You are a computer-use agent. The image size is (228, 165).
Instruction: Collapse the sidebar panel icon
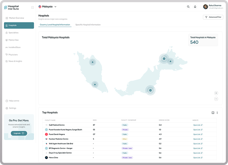(x=33, y=7)
